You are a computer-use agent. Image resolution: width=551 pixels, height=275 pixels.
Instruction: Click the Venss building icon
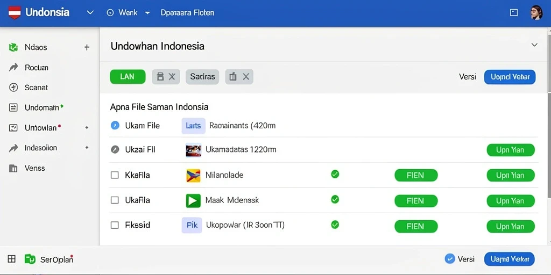coord(13,168)
